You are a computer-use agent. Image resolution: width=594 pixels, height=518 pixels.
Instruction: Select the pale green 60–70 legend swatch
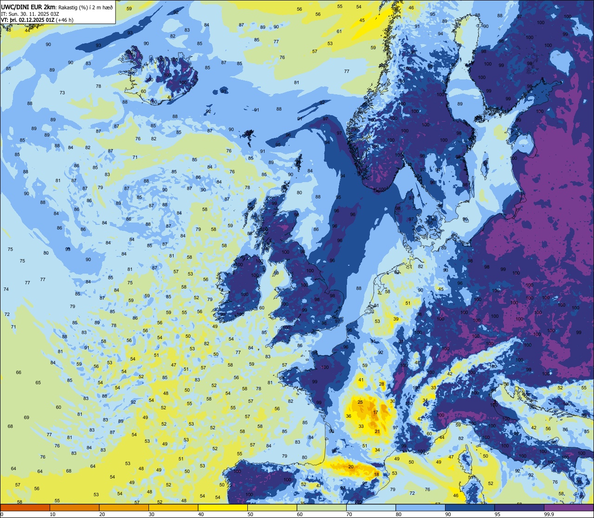321,507
